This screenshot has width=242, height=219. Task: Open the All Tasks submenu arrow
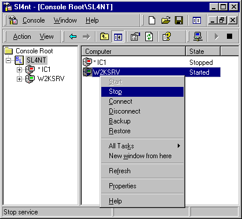(179, 146)
